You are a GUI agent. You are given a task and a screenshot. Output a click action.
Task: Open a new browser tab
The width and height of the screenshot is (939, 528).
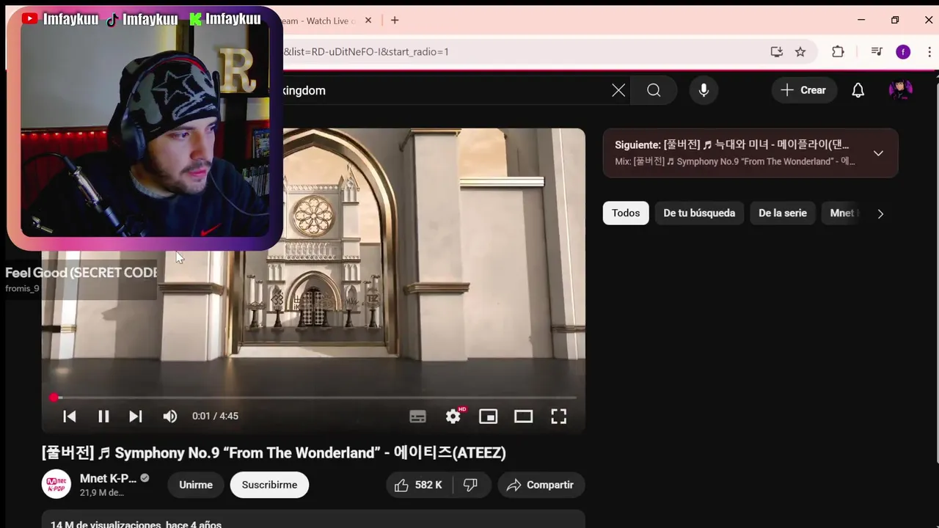395,21
